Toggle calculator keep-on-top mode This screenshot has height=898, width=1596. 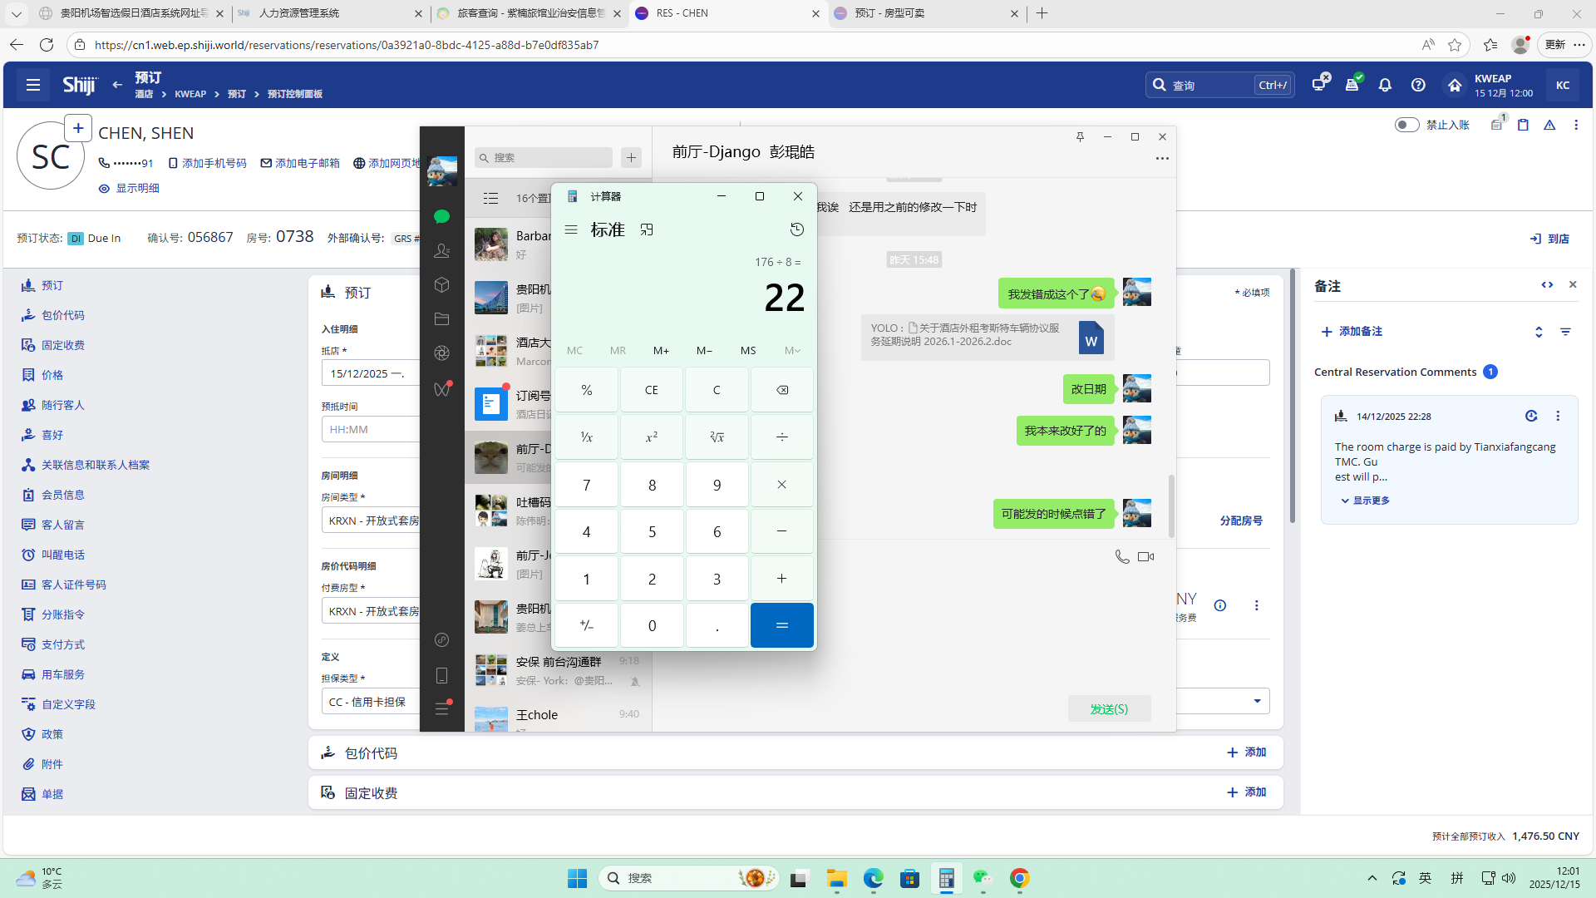point(647,229)
